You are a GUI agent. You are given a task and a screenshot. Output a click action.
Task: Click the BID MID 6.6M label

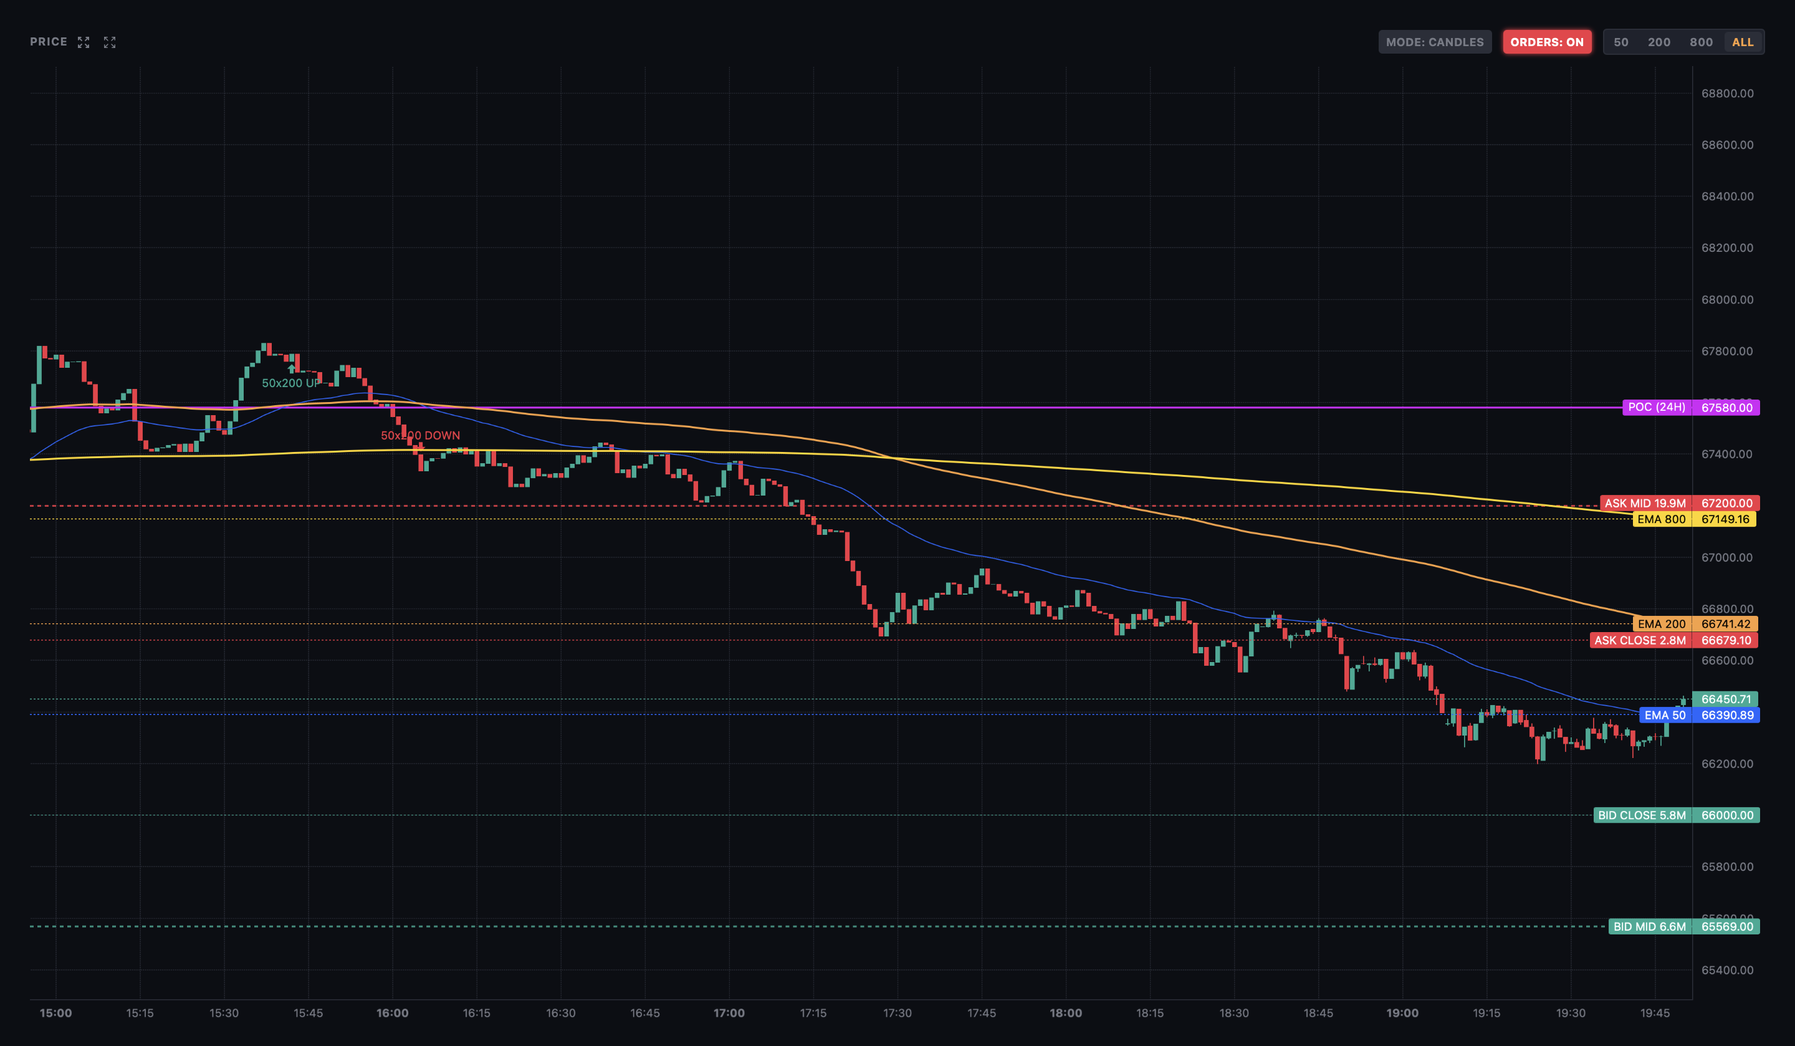(1649, 927)
